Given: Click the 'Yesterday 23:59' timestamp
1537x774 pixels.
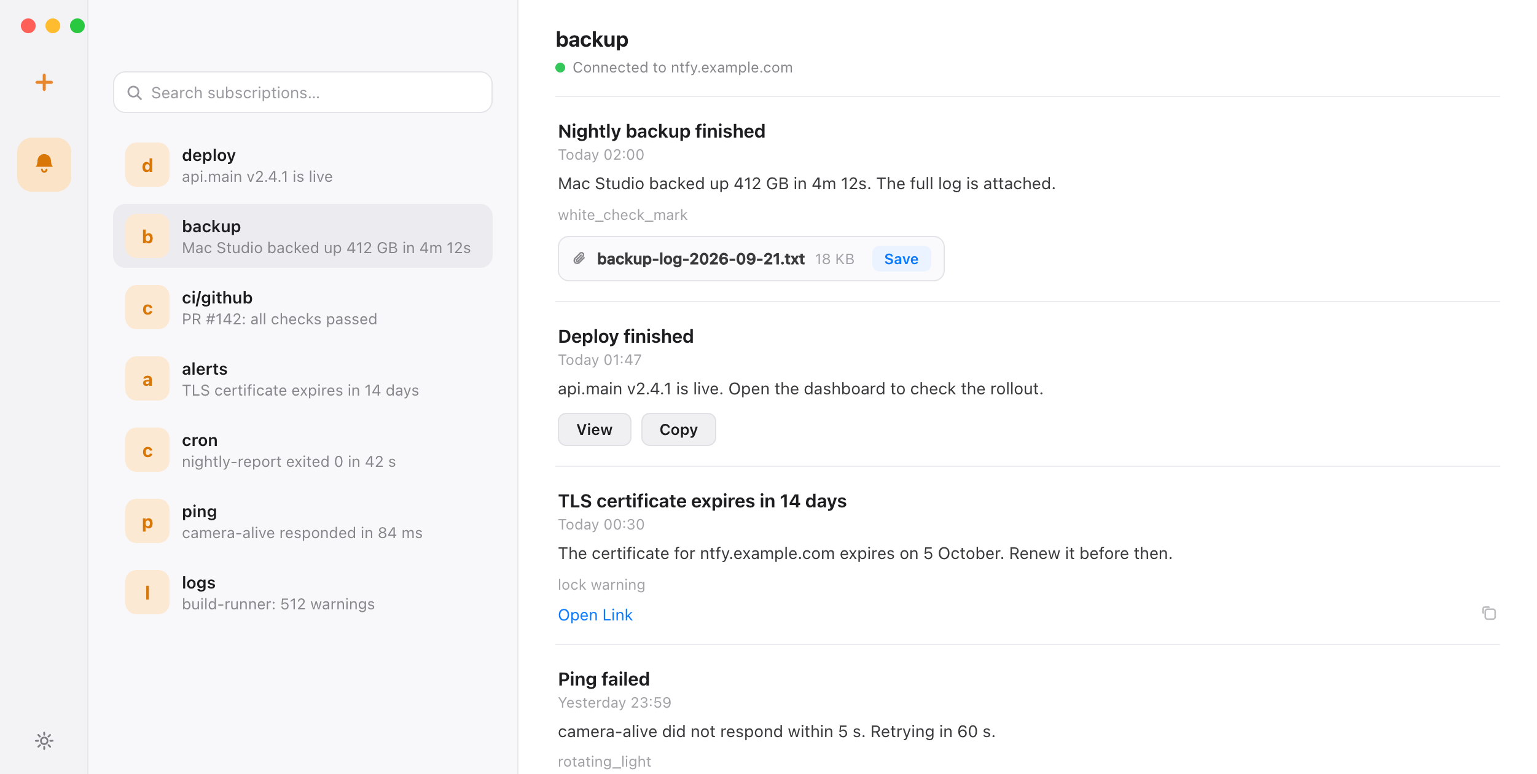Looking at the screenshot, I should tap(614, 703).
